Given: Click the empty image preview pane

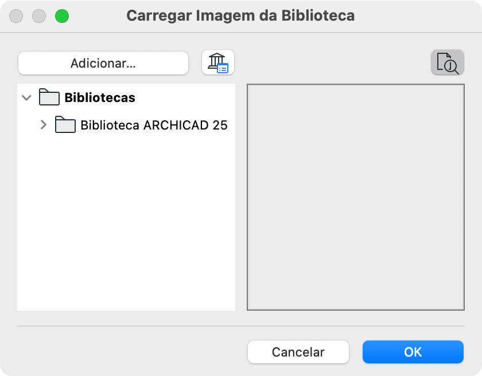Looking at the screenshot, I should tap(355, 197).
